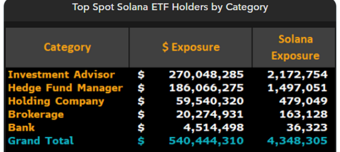Select the Grand Total row label
Viewport: 340px width, 152px height.
point(41,141)
